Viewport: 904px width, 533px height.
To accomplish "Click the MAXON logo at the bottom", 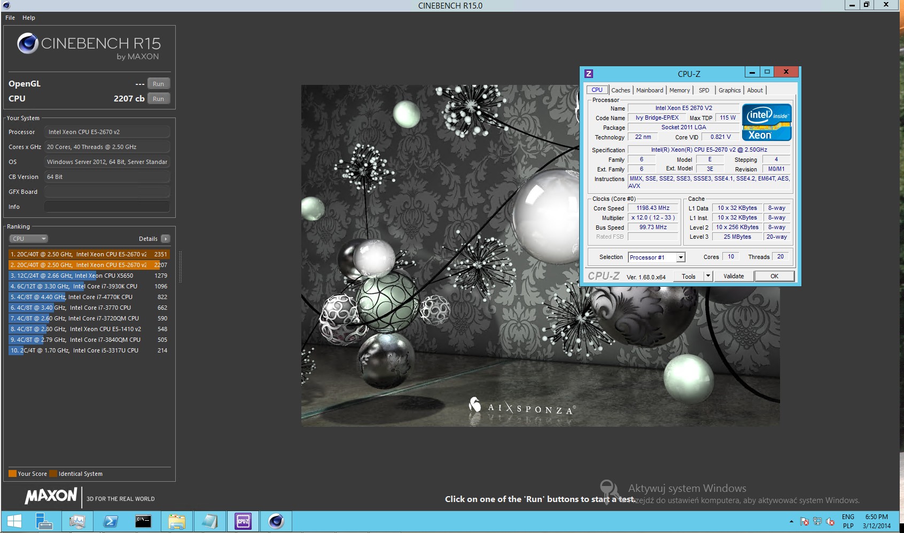I will point(51,496).
